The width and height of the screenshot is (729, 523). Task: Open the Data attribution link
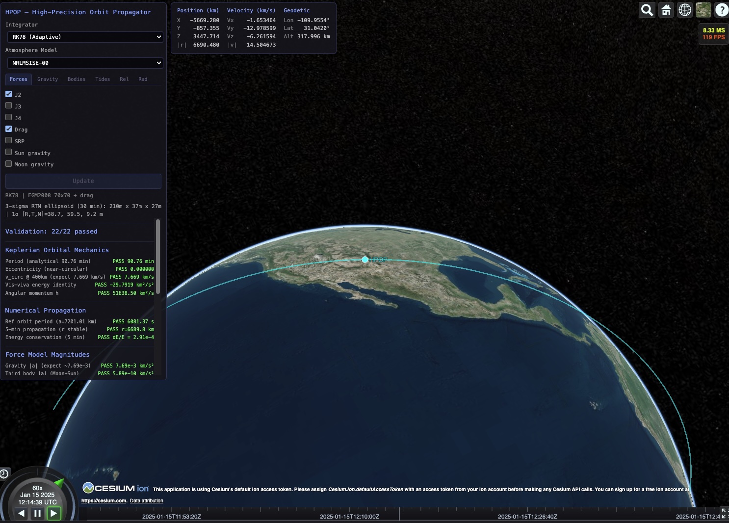147,501
